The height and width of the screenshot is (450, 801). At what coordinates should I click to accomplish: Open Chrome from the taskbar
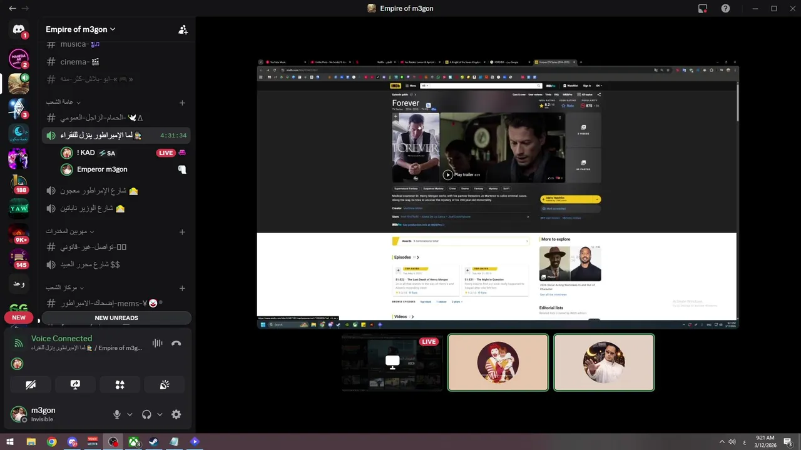pos(51,442)
